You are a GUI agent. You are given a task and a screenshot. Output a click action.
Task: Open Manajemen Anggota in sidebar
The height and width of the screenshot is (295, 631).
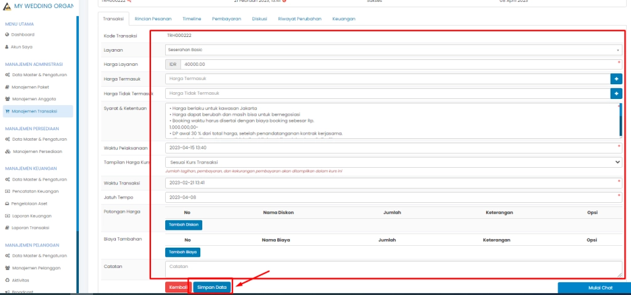point(35,98)
